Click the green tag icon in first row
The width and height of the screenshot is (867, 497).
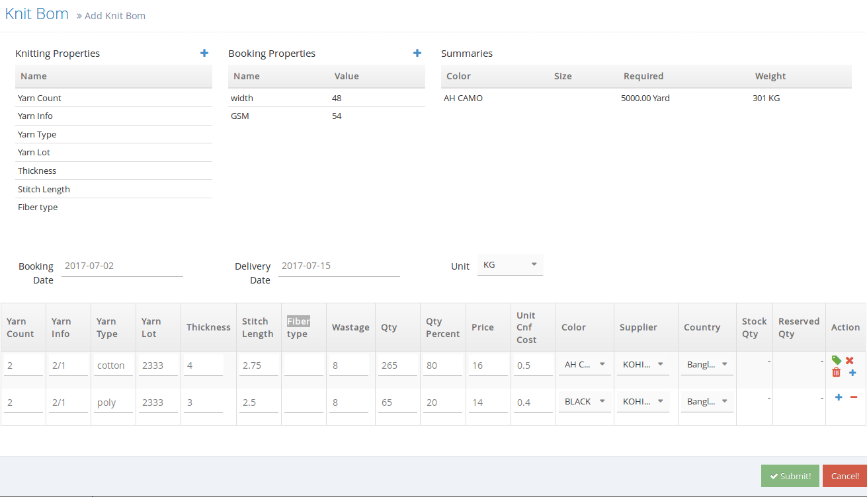[837, 360]
